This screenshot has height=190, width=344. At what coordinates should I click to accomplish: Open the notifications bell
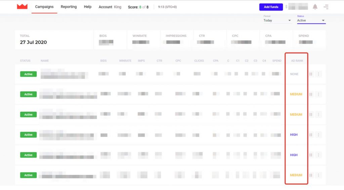coord(315,7)
